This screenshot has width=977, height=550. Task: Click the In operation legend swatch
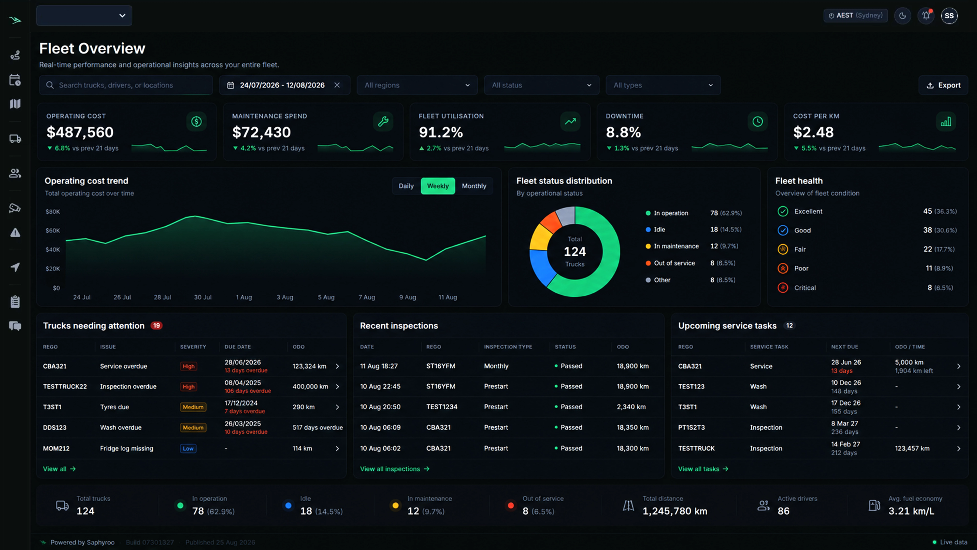click(x=648, y=213)
